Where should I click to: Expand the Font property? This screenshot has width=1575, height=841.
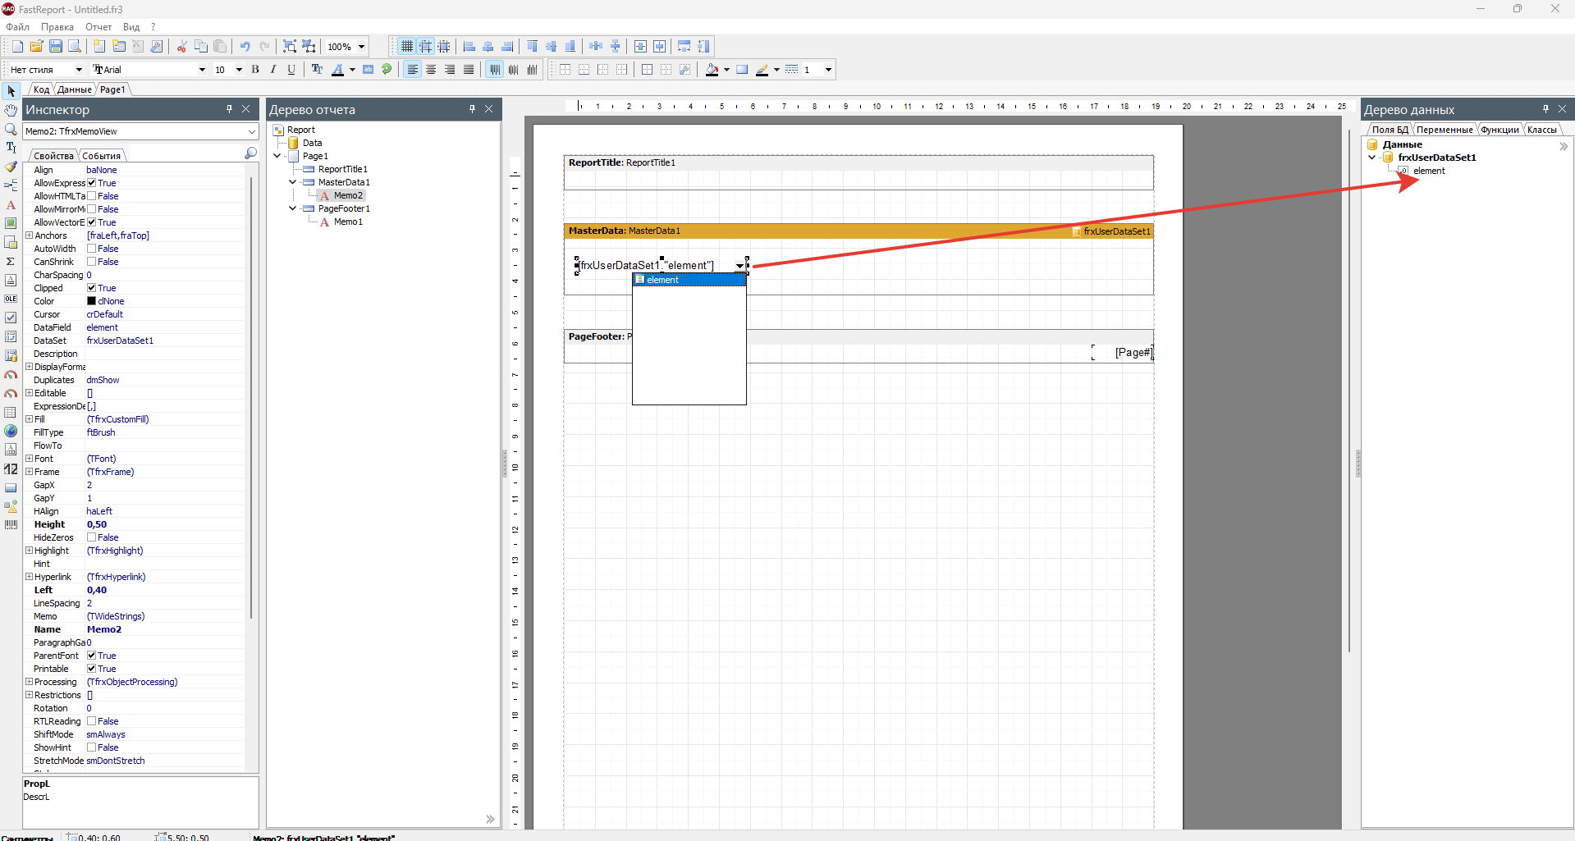coord(29,459)
